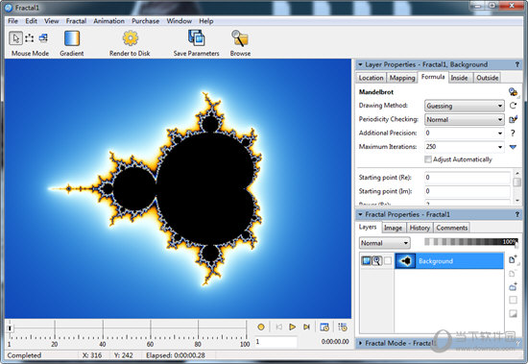Select the normal arrow Mouse Mode tool

click(15, 38)
